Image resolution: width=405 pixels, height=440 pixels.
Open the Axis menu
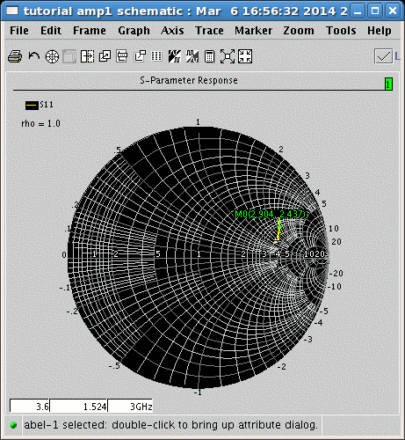172,31
